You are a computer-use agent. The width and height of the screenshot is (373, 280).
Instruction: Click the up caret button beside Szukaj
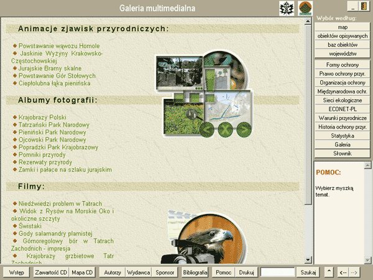point(329,273)
